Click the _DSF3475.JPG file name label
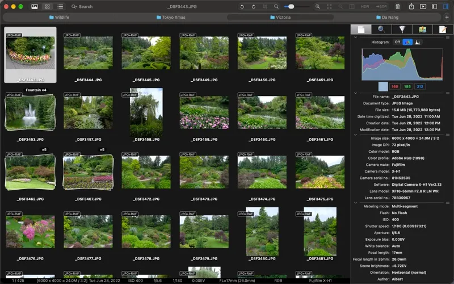 [320, 199]
